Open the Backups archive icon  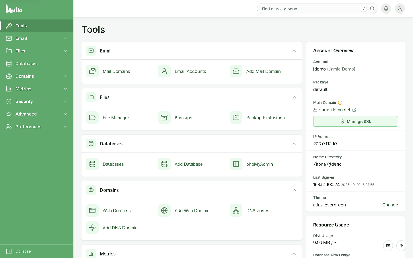coord(164,118)
